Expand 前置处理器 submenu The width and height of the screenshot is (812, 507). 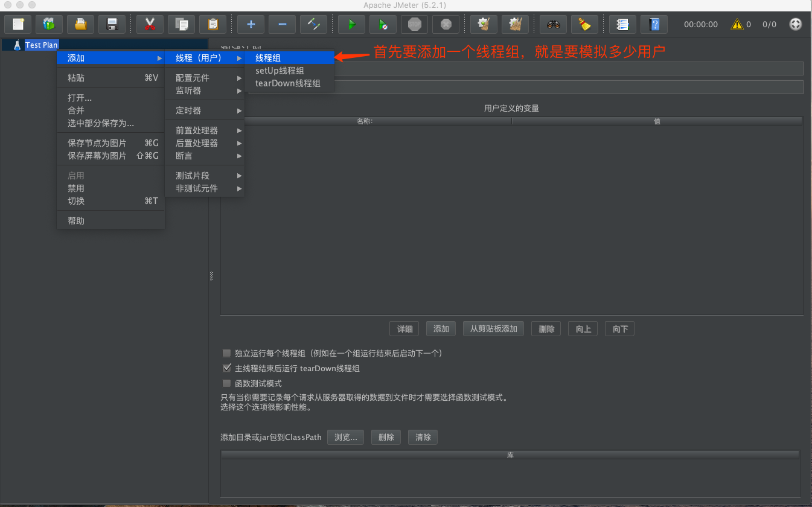pyautogui.click(x=205, y=130)
